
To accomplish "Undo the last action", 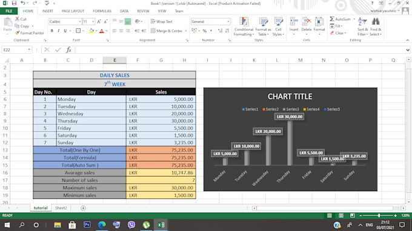I will 23,3.
